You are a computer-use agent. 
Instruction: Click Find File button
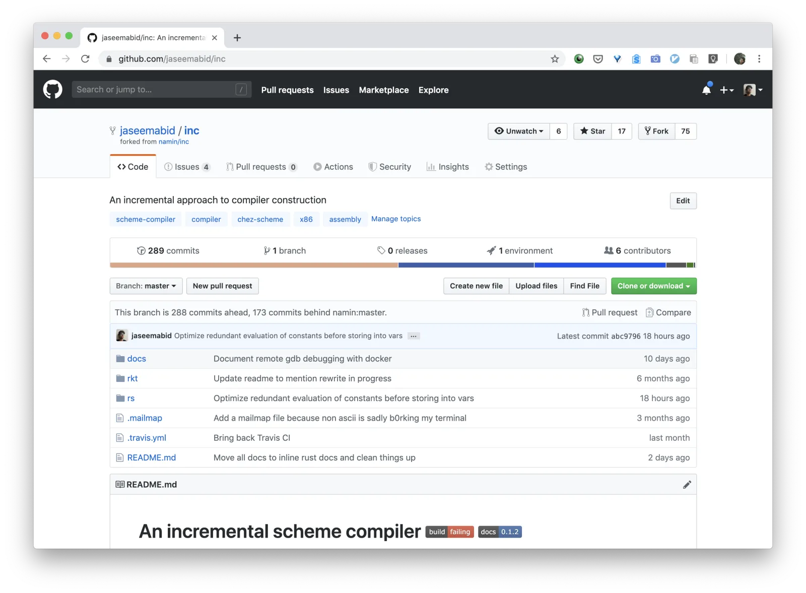click(585, 286)
